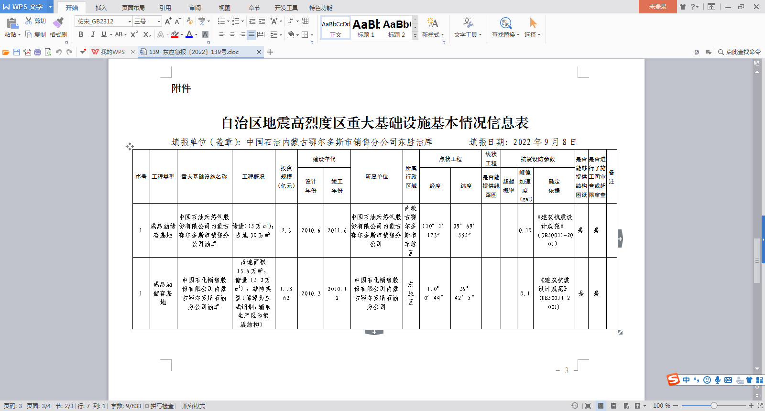
Task: Apply subscript formatting (X₂)
Action: [x=147, y=34]
